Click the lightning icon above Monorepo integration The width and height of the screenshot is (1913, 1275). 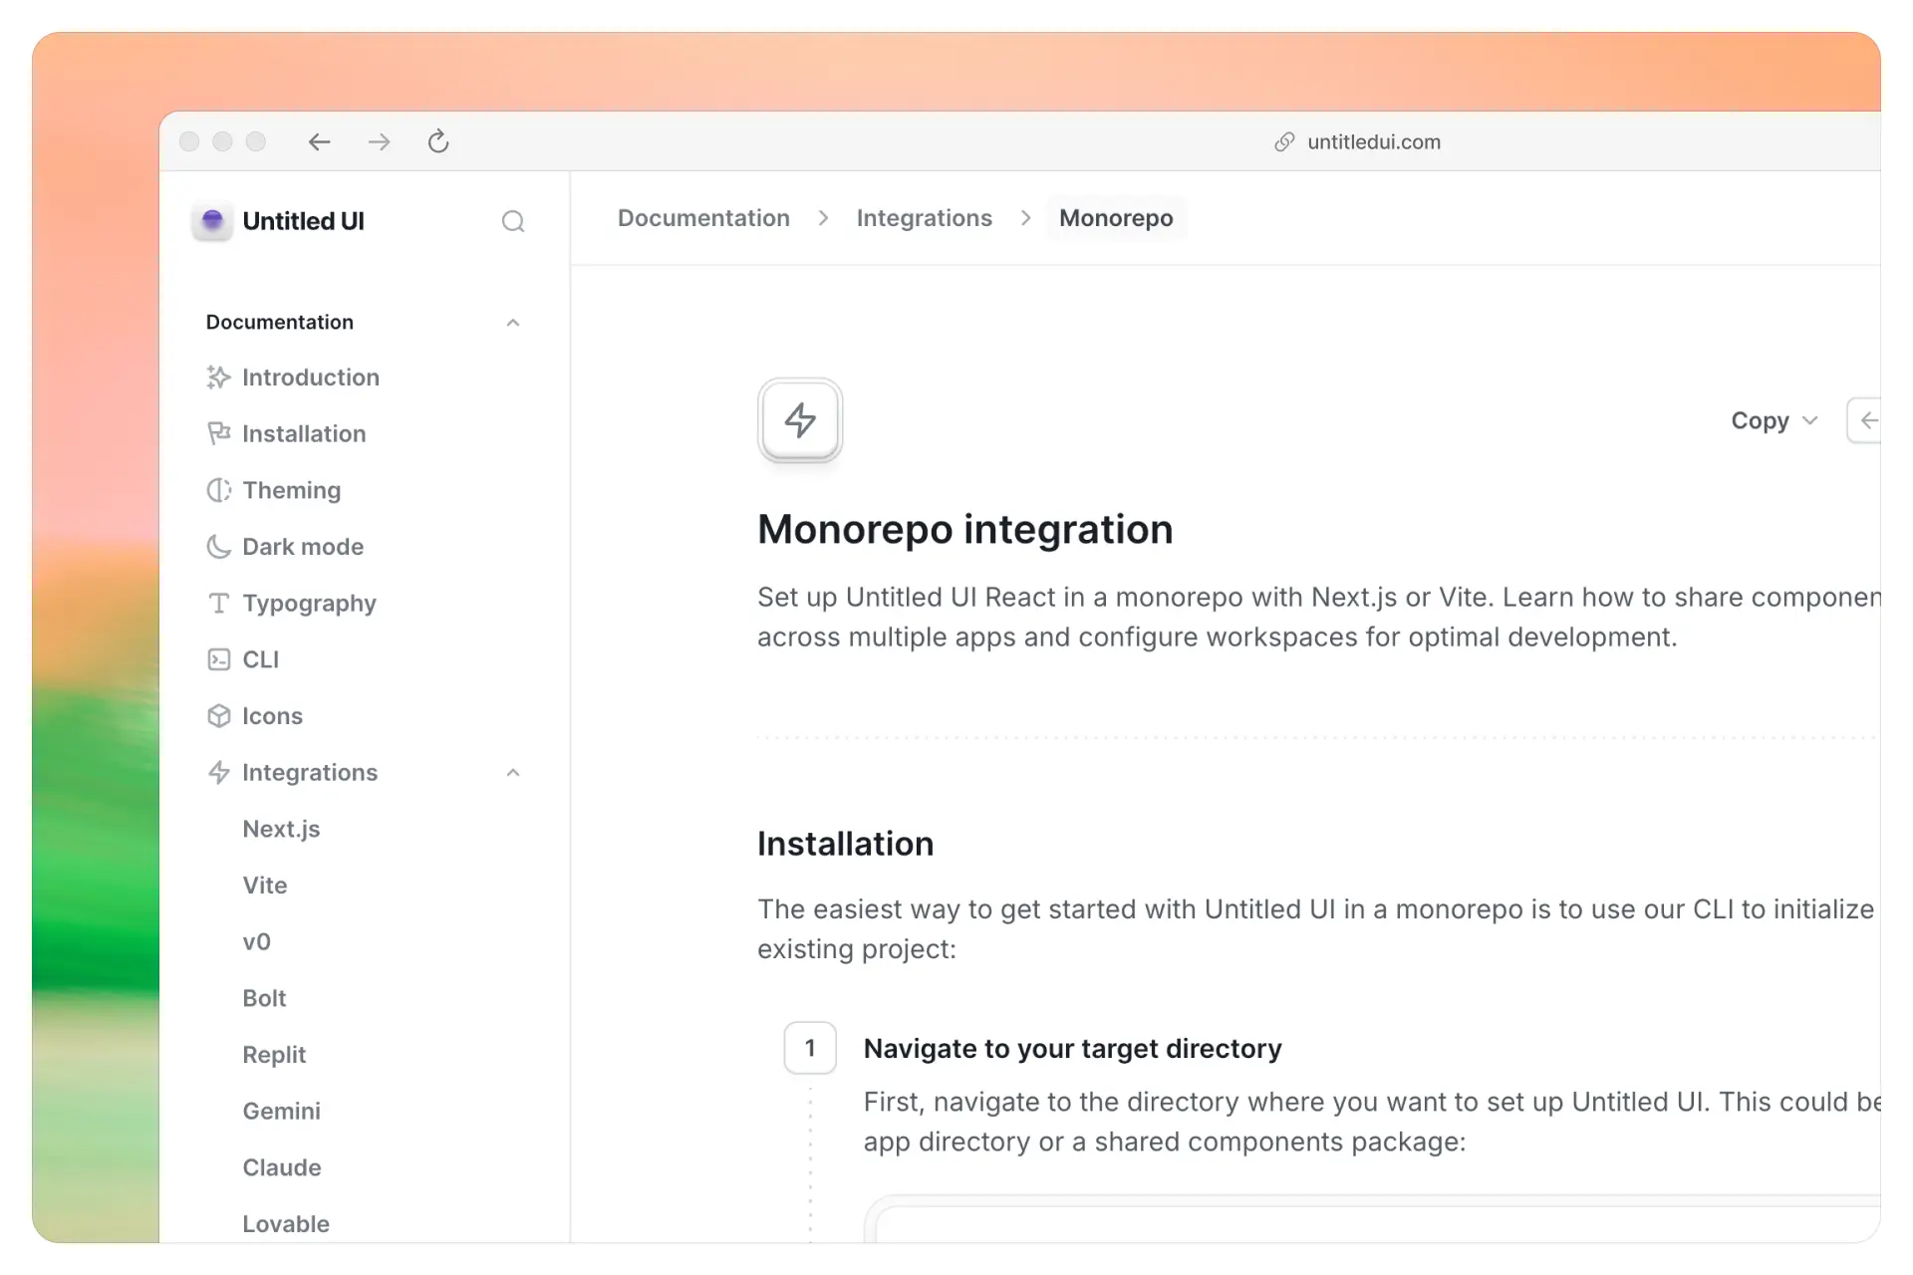(x=800, y=420)
